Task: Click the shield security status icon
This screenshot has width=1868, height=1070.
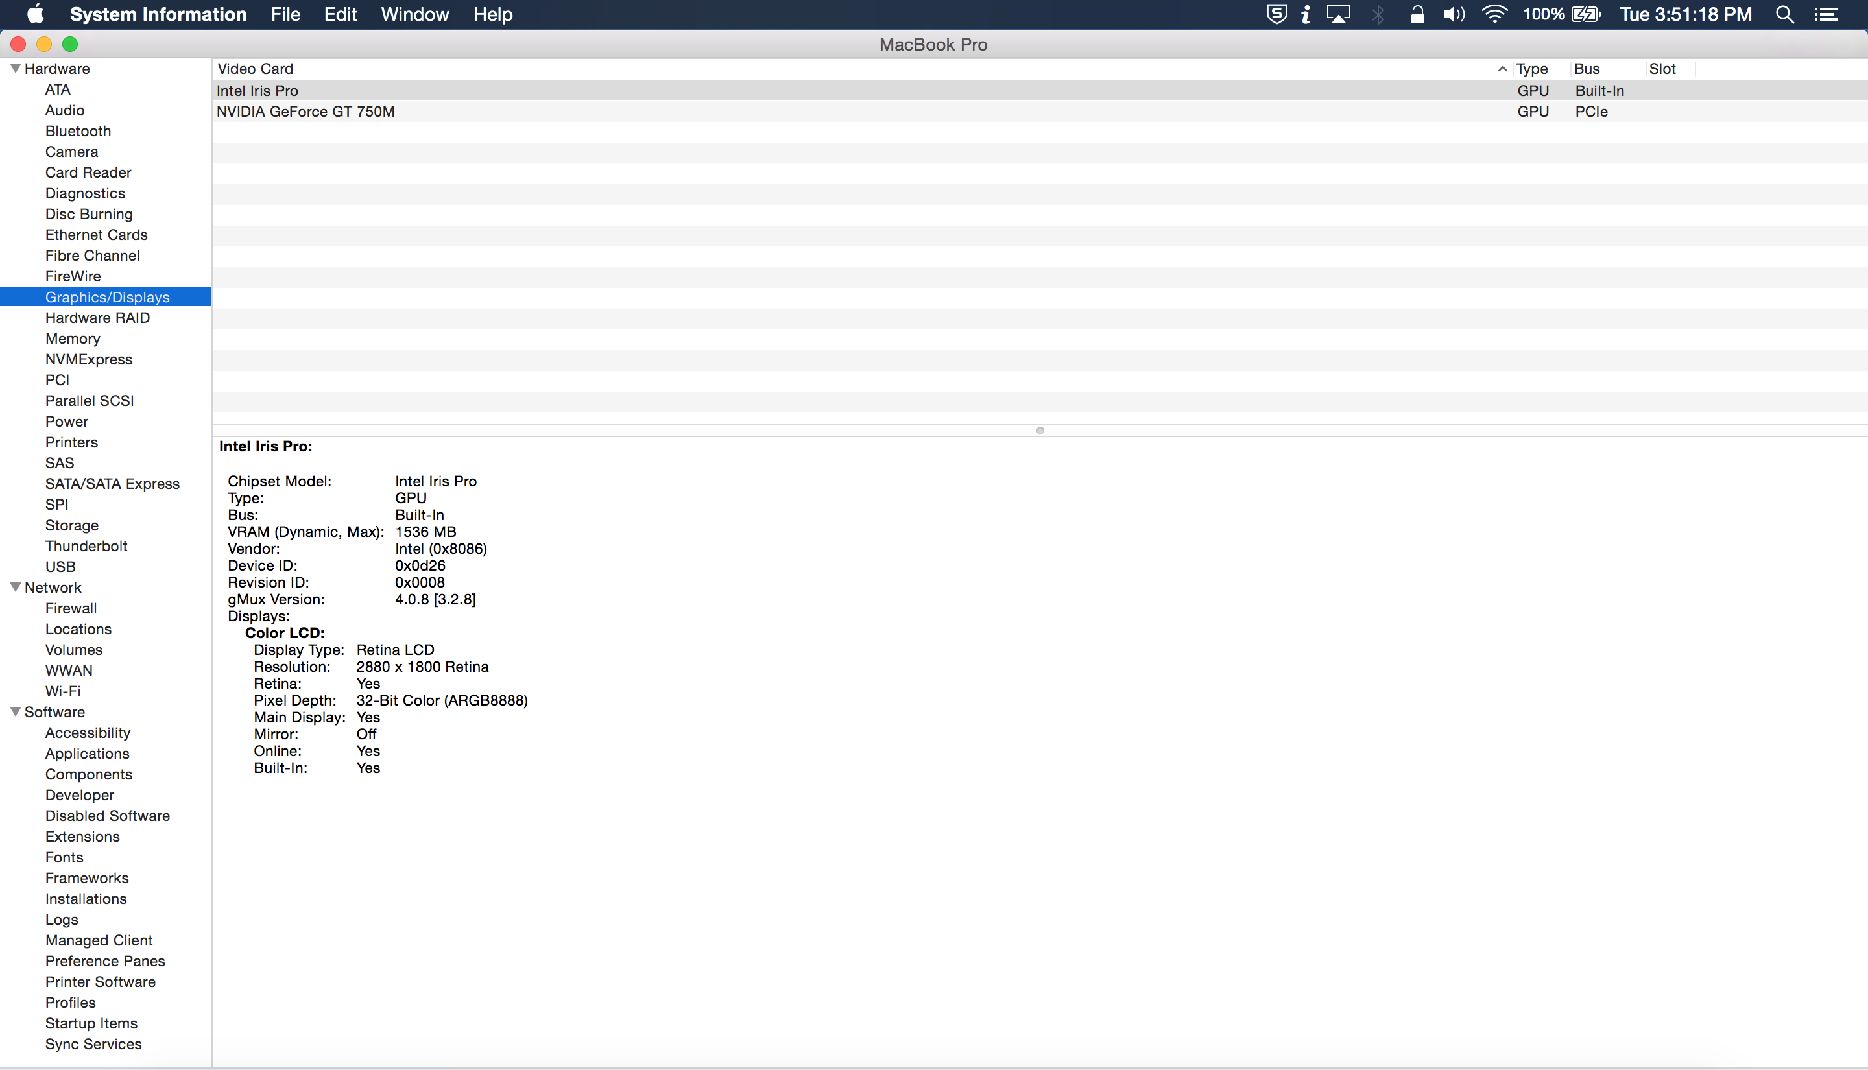Action: pyautogui.click(x=1276, y=14)
